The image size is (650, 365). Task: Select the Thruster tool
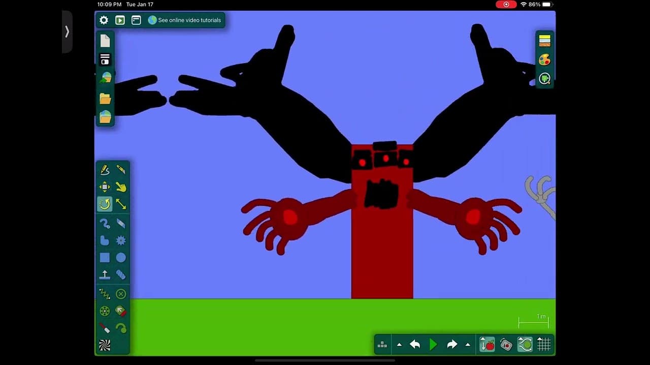pyautogui.click(x=121, y=311)
